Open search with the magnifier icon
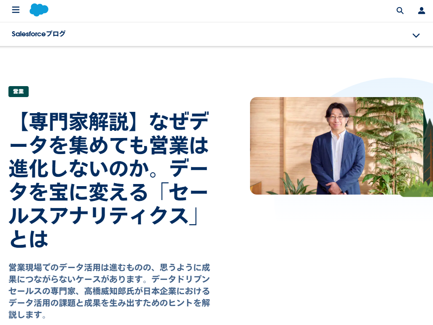Viewport: 433px width, 325px height. point(400,11)
